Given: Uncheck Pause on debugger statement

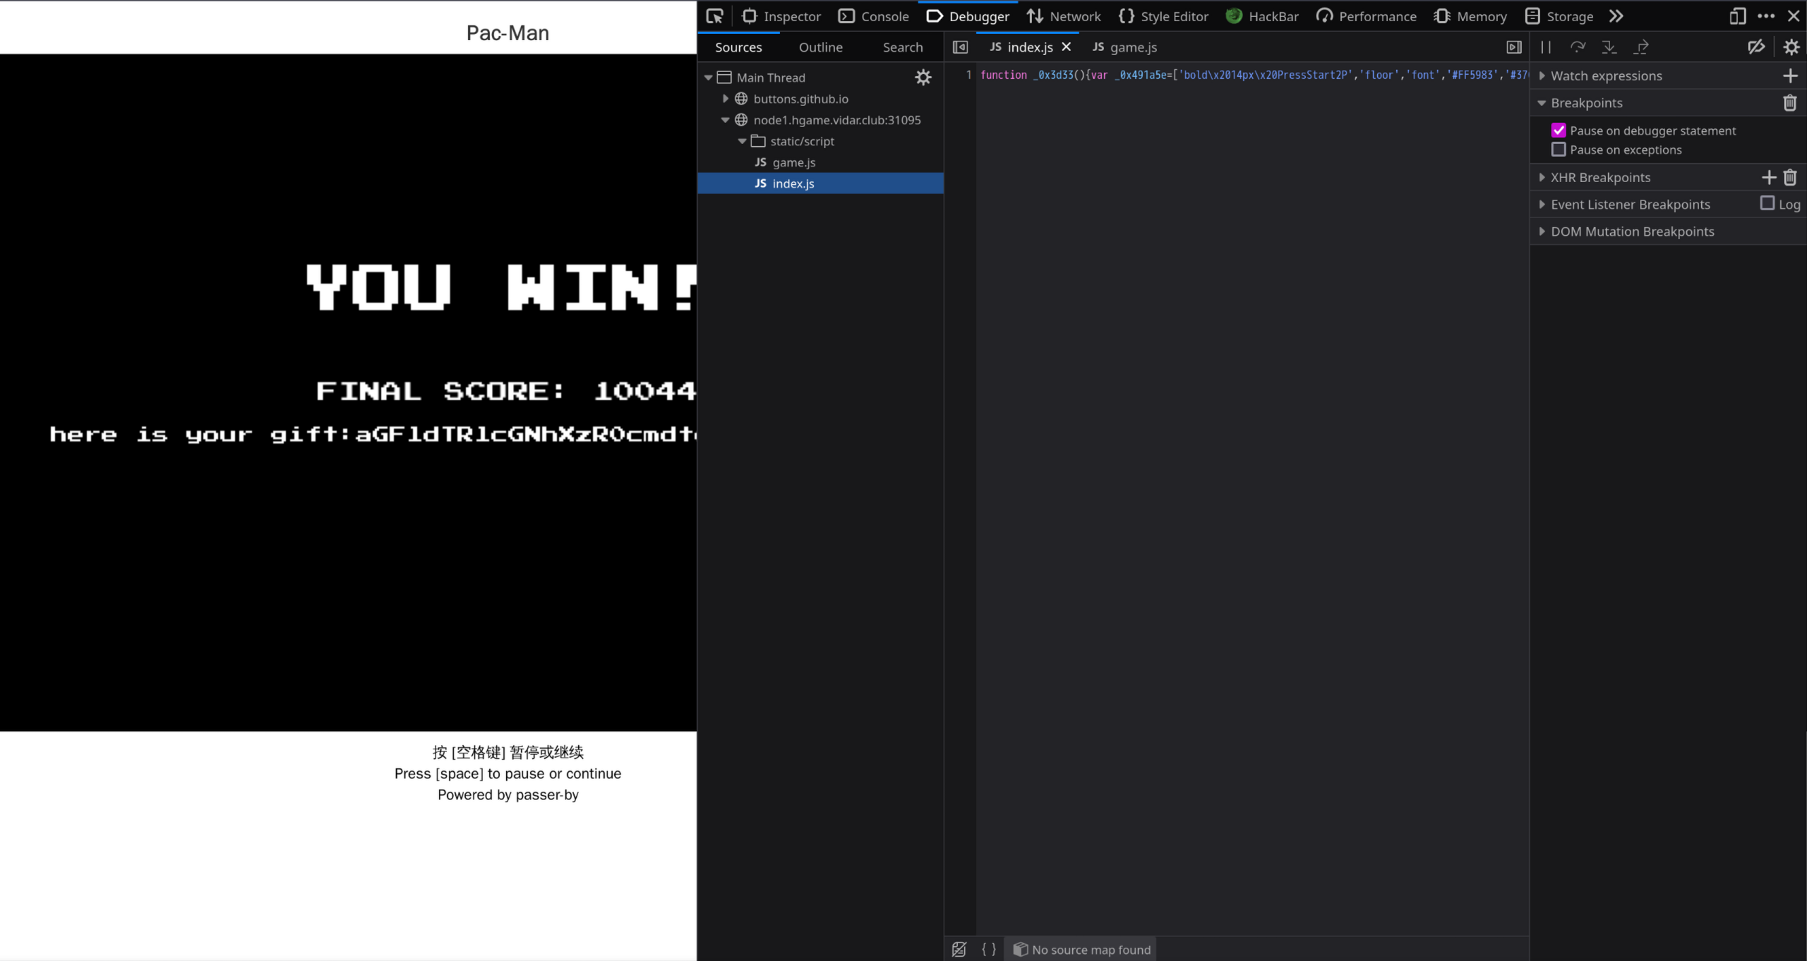Looking at the screenshot, I should (x=1558, y=131).
